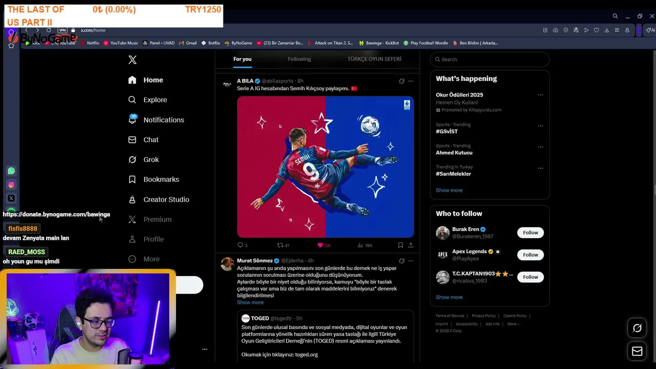
Task: Toggle the VPN badge in address bar
Action: click(63, 30)
